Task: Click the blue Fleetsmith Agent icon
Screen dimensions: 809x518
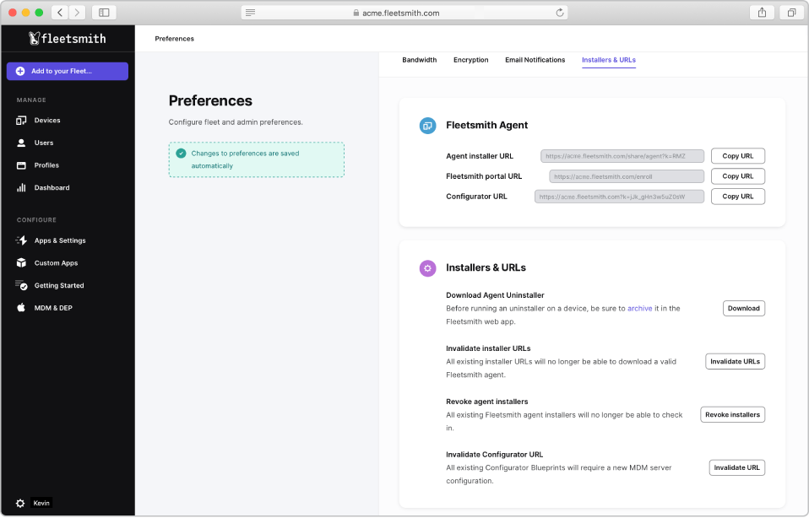Action: point(427,125)
